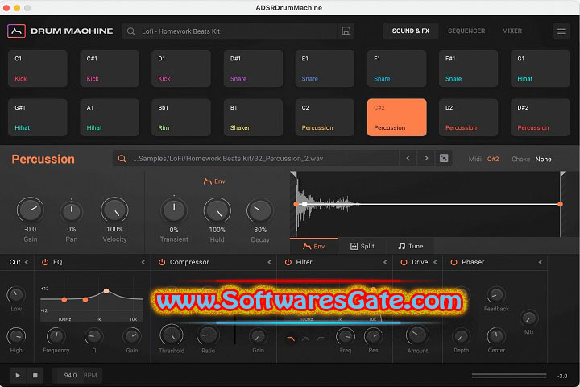Select the Tune tab

[x=410, y=246]
